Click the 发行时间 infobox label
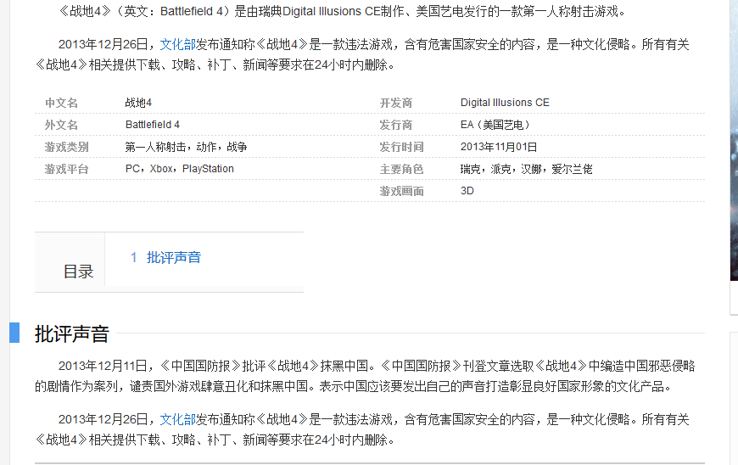738x465 pixels. 401,147
